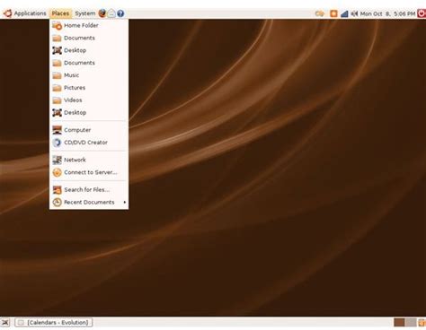
Task: Click the orange square tray icon
Action: click(x=333, y=13)
